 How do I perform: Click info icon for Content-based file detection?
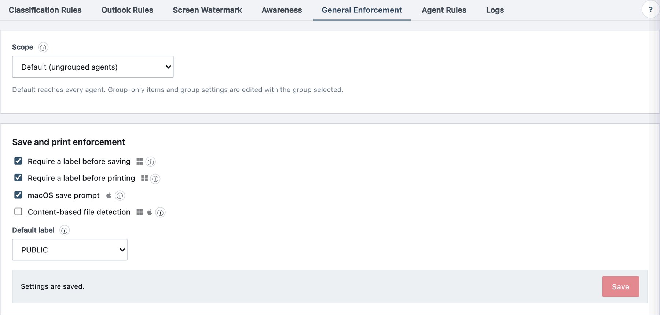(161, 213)
